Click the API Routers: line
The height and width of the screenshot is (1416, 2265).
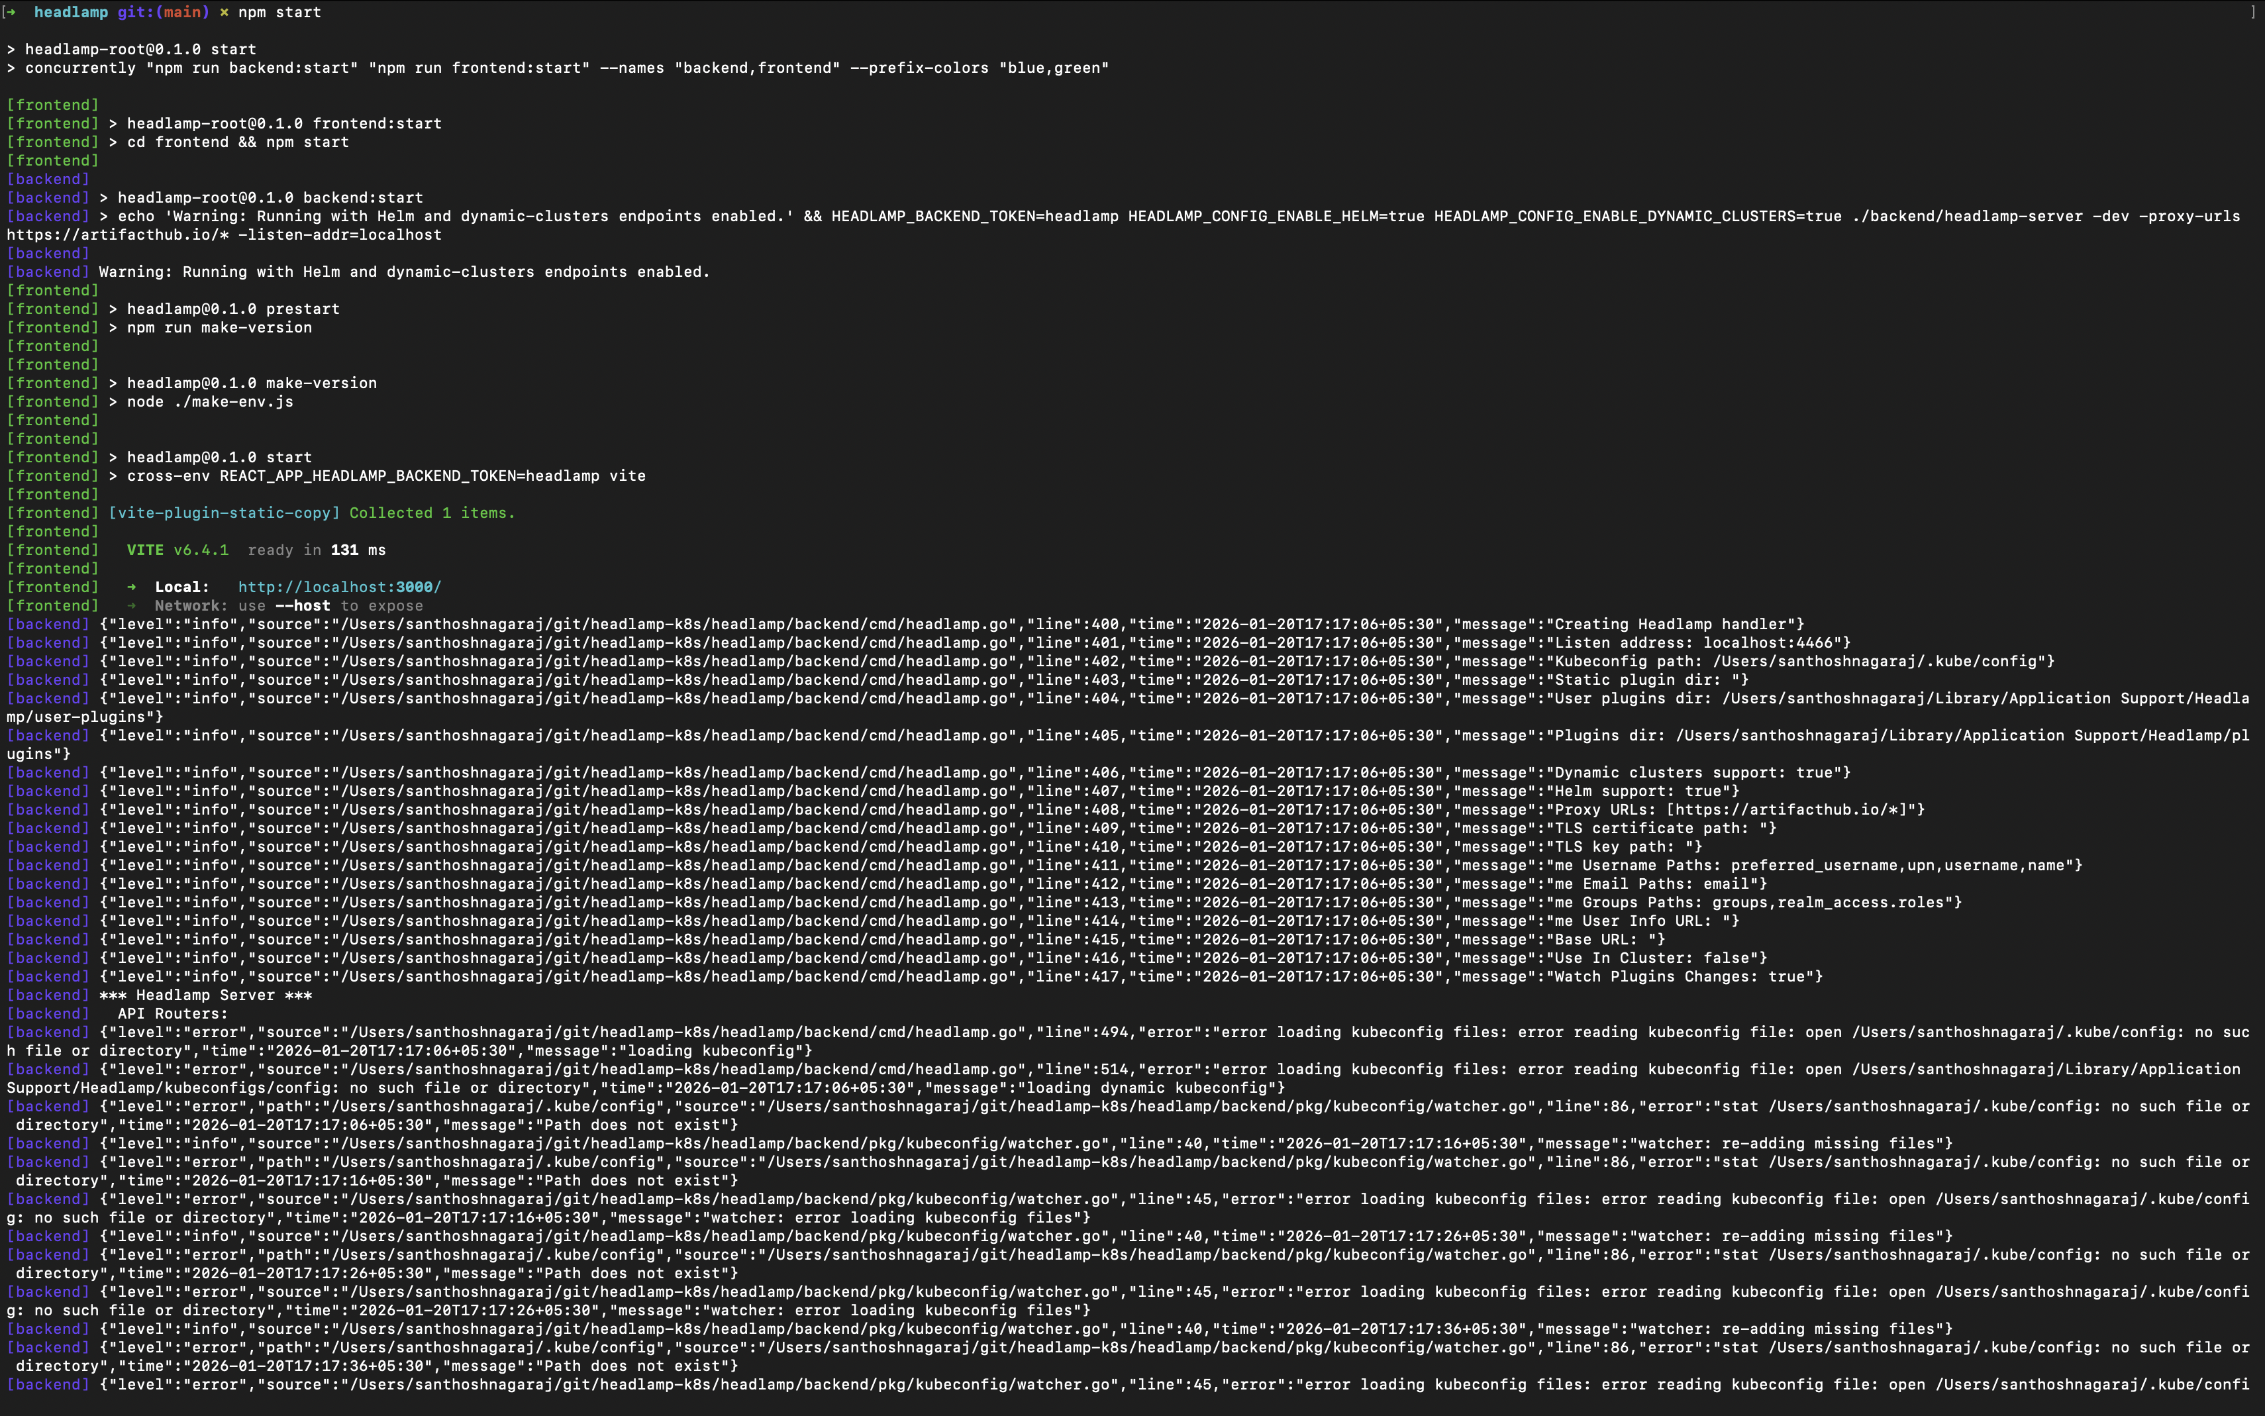(x=174, y=1013)
